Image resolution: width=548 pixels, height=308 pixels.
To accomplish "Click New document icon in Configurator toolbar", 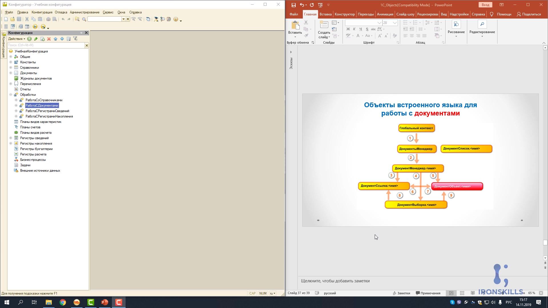I will click(x=6, y=19).
